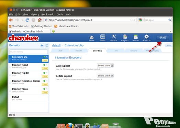The image size is (180, 128).
Task: Click the default breadcrumb link
Action: (x=56, y=45)
